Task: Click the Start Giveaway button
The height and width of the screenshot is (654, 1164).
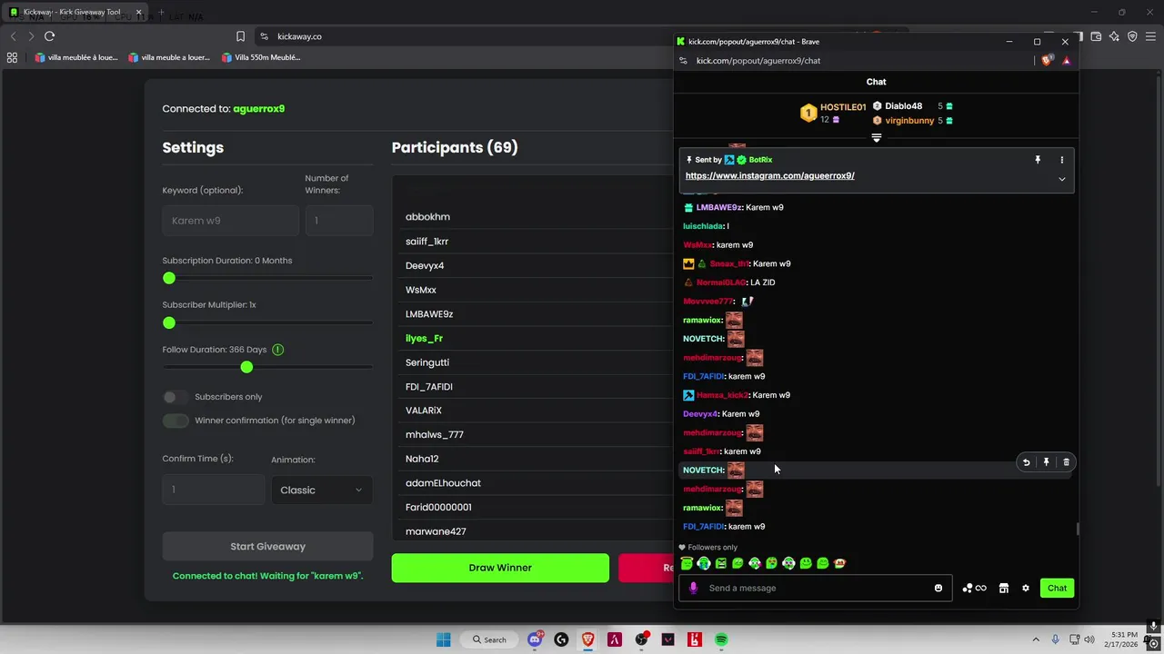Action: (267, 547)
